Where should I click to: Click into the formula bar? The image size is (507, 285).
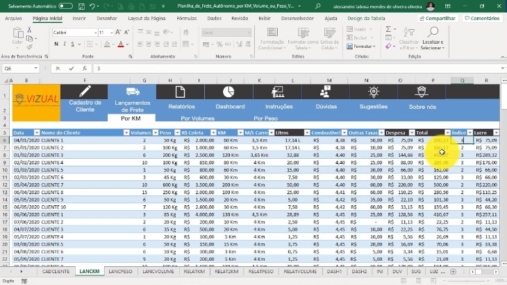[x=296, y=69]
